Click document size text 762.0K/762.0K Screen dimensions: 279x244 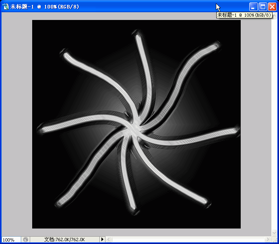click(64, 240)
